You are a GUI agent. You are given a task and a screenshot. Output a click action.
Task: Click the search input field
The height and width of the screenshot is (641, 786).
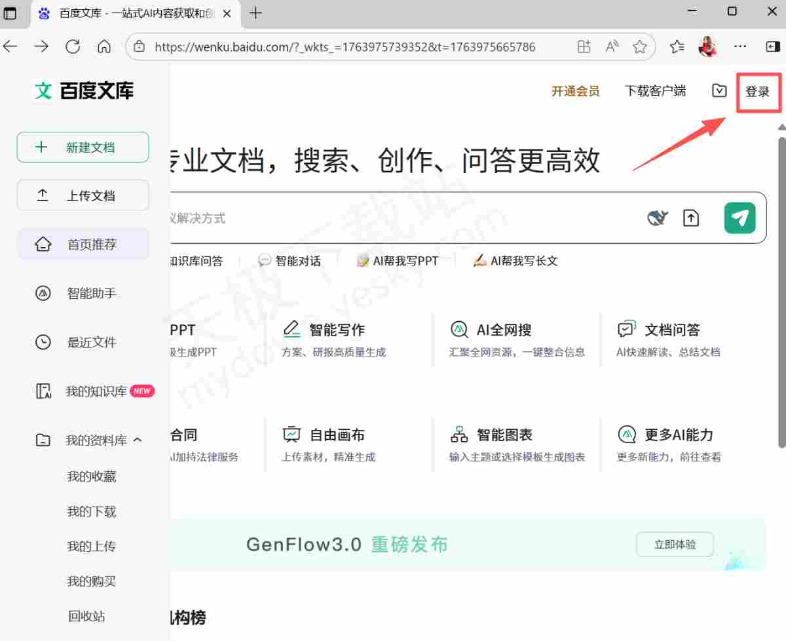[393, 217]
